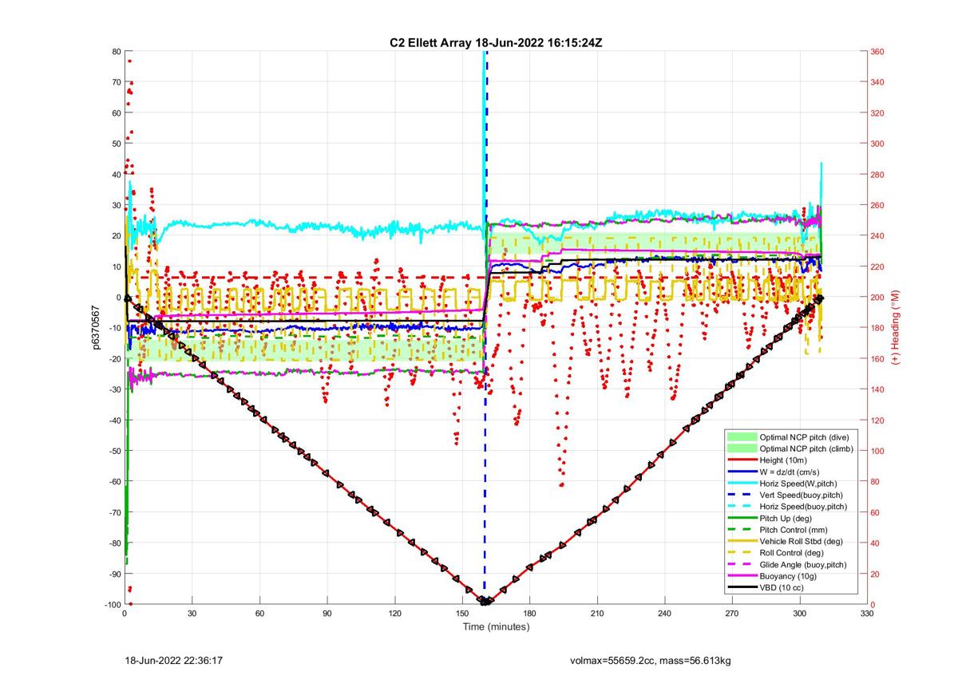Click right heading-axis tick label '20'

tap(875, 574)
